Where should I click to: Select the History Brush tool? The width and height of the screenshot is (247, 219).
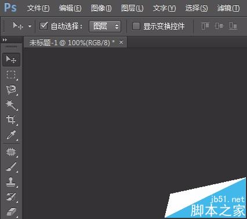11,197
